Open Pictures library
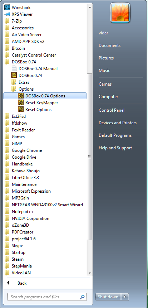Screen dimensions: 148x308 [106, 58]
